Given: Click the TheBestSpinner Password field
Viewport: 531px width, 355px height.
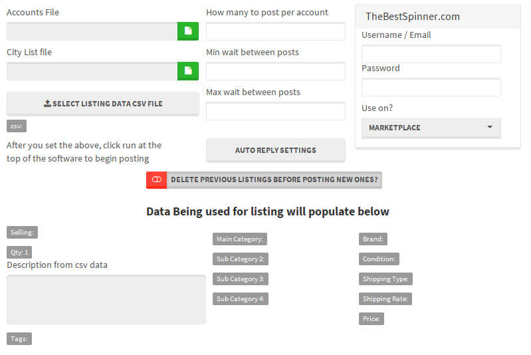Looking at the screenshot, I should click(431, 87).
